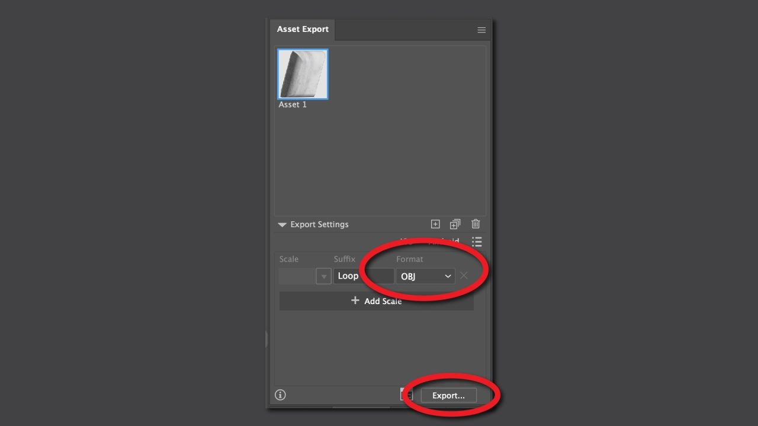Remove the scale row with X icon

click(x=464, y=276)
